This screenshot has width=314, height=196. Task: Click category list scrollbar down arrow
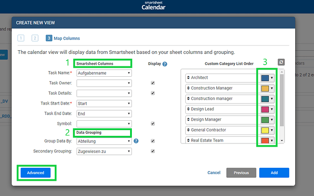[282, 140]
